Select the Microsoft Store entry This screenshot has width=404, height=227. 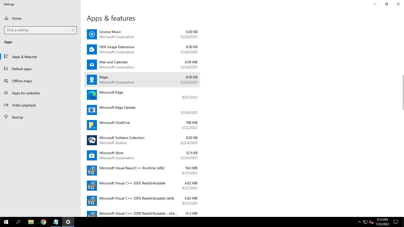[x=142, y=155]
